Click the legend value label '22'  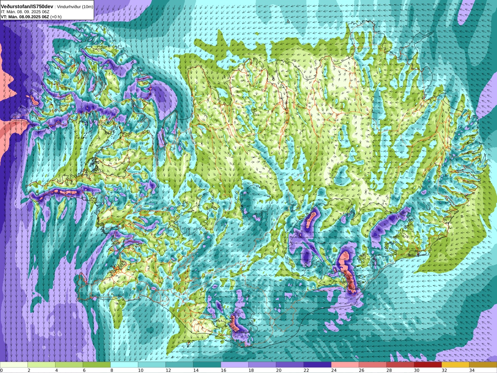306,370
